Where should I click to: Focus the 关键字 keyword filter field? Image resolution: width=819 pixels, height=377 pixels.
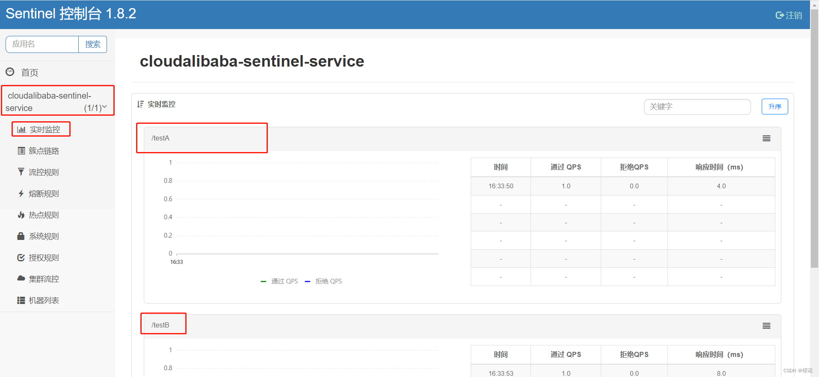point(697,107)
